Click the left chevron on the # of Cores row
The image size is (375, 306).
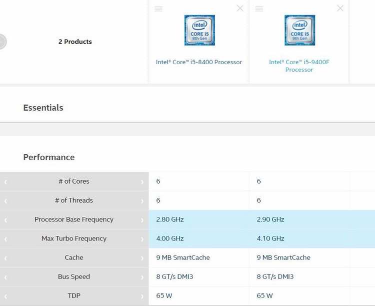[x=5, y=182]
